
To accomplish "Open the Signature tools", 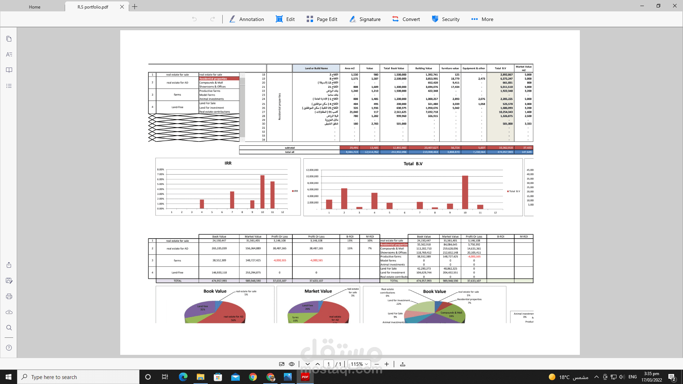I will [x=365, y=19].
